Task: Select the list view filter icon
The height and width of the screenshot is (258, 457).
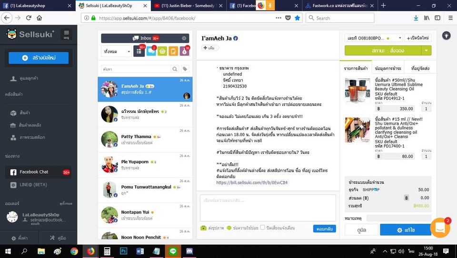Action: pos(139,51)
